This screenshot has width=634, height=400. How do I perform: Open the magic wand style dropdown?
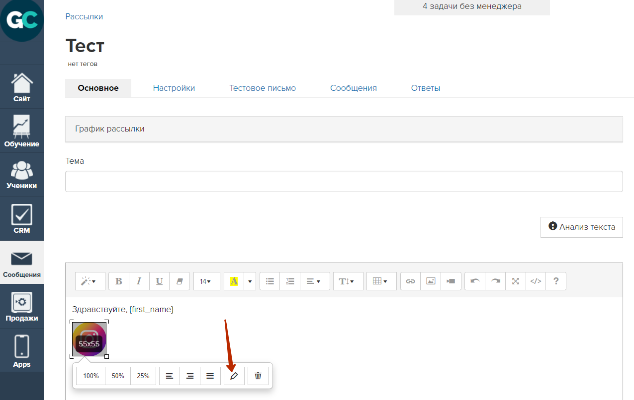coord(90,281)
